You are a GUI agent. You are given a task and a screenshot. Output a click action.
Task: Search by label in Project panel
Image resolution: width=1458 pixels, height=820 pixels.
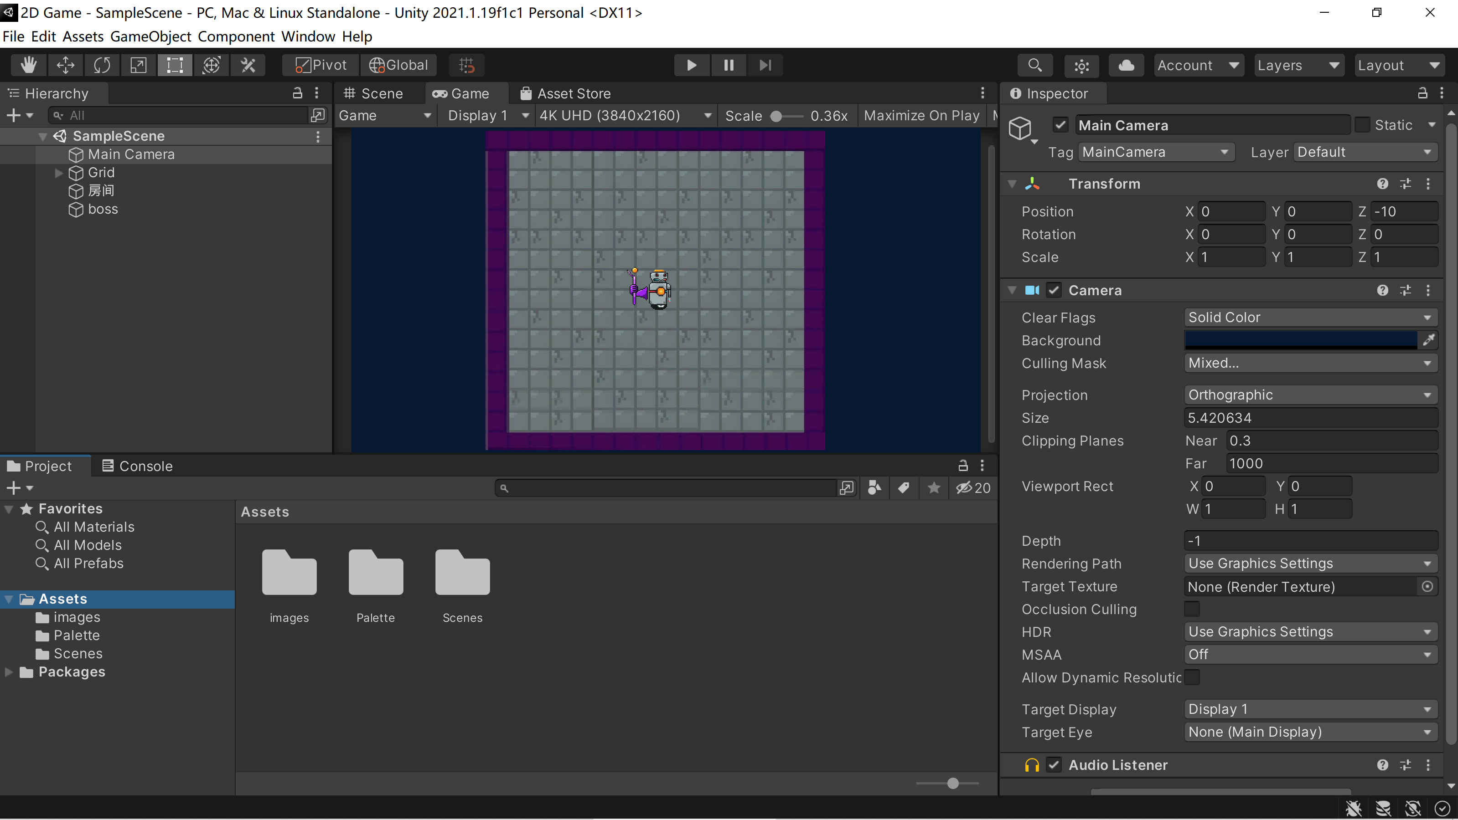point(904,487)
